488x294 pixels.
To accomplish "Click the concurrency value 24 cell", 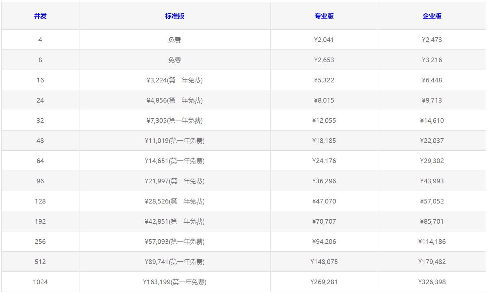I will point(40,100).
